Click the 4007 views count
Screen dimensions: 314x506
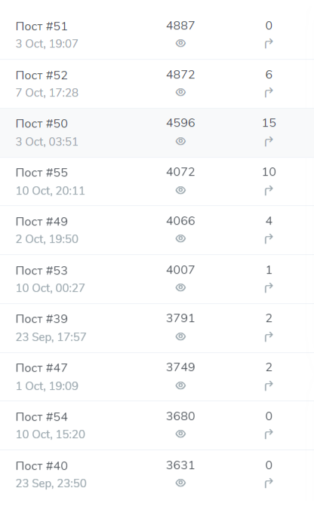(180, 270)
